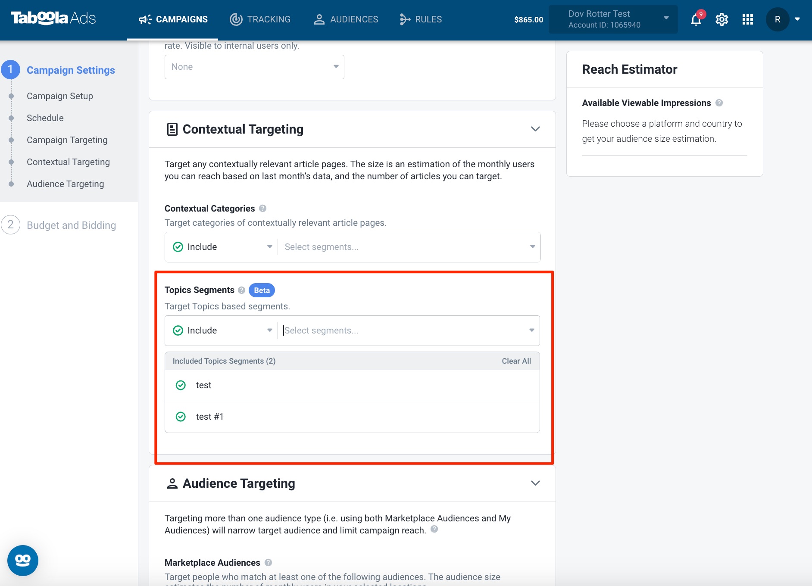812x586 pixels.
Task: Click help icon next to Available Viewable Impressions
Action: [719, 103]
